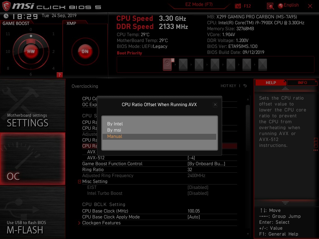Toggle the XMP ON button
The height and width of the screenshot is (239, 319).
pos(85,51)
